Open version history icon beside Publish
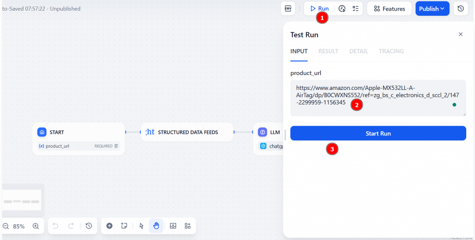 460,9
